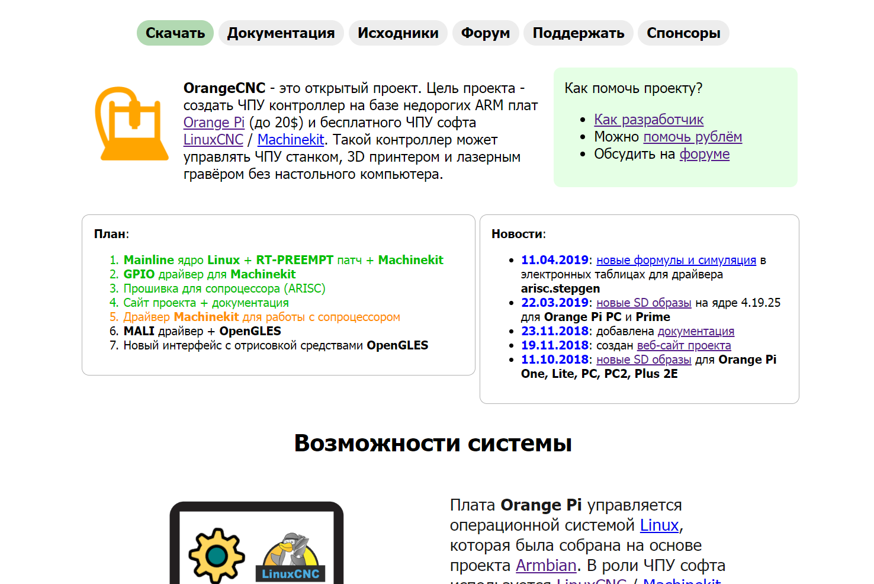The image size is (874, 584).
Task: Select plan item 'Mainline ядро Linux + RT-PREEMPT'
Action: (x=284, y=260)
